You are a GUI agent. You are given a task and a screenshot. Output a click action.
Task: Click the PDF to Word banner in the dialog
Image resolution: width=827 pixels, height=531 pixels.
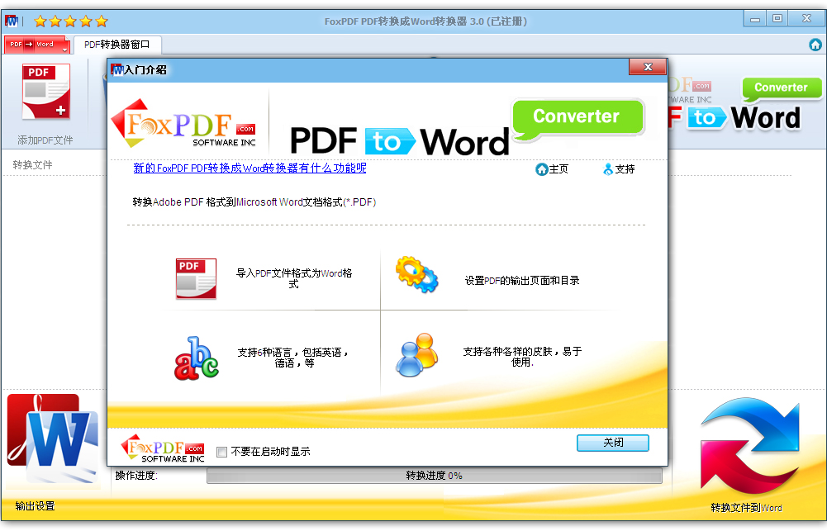[x=399, y=141]
